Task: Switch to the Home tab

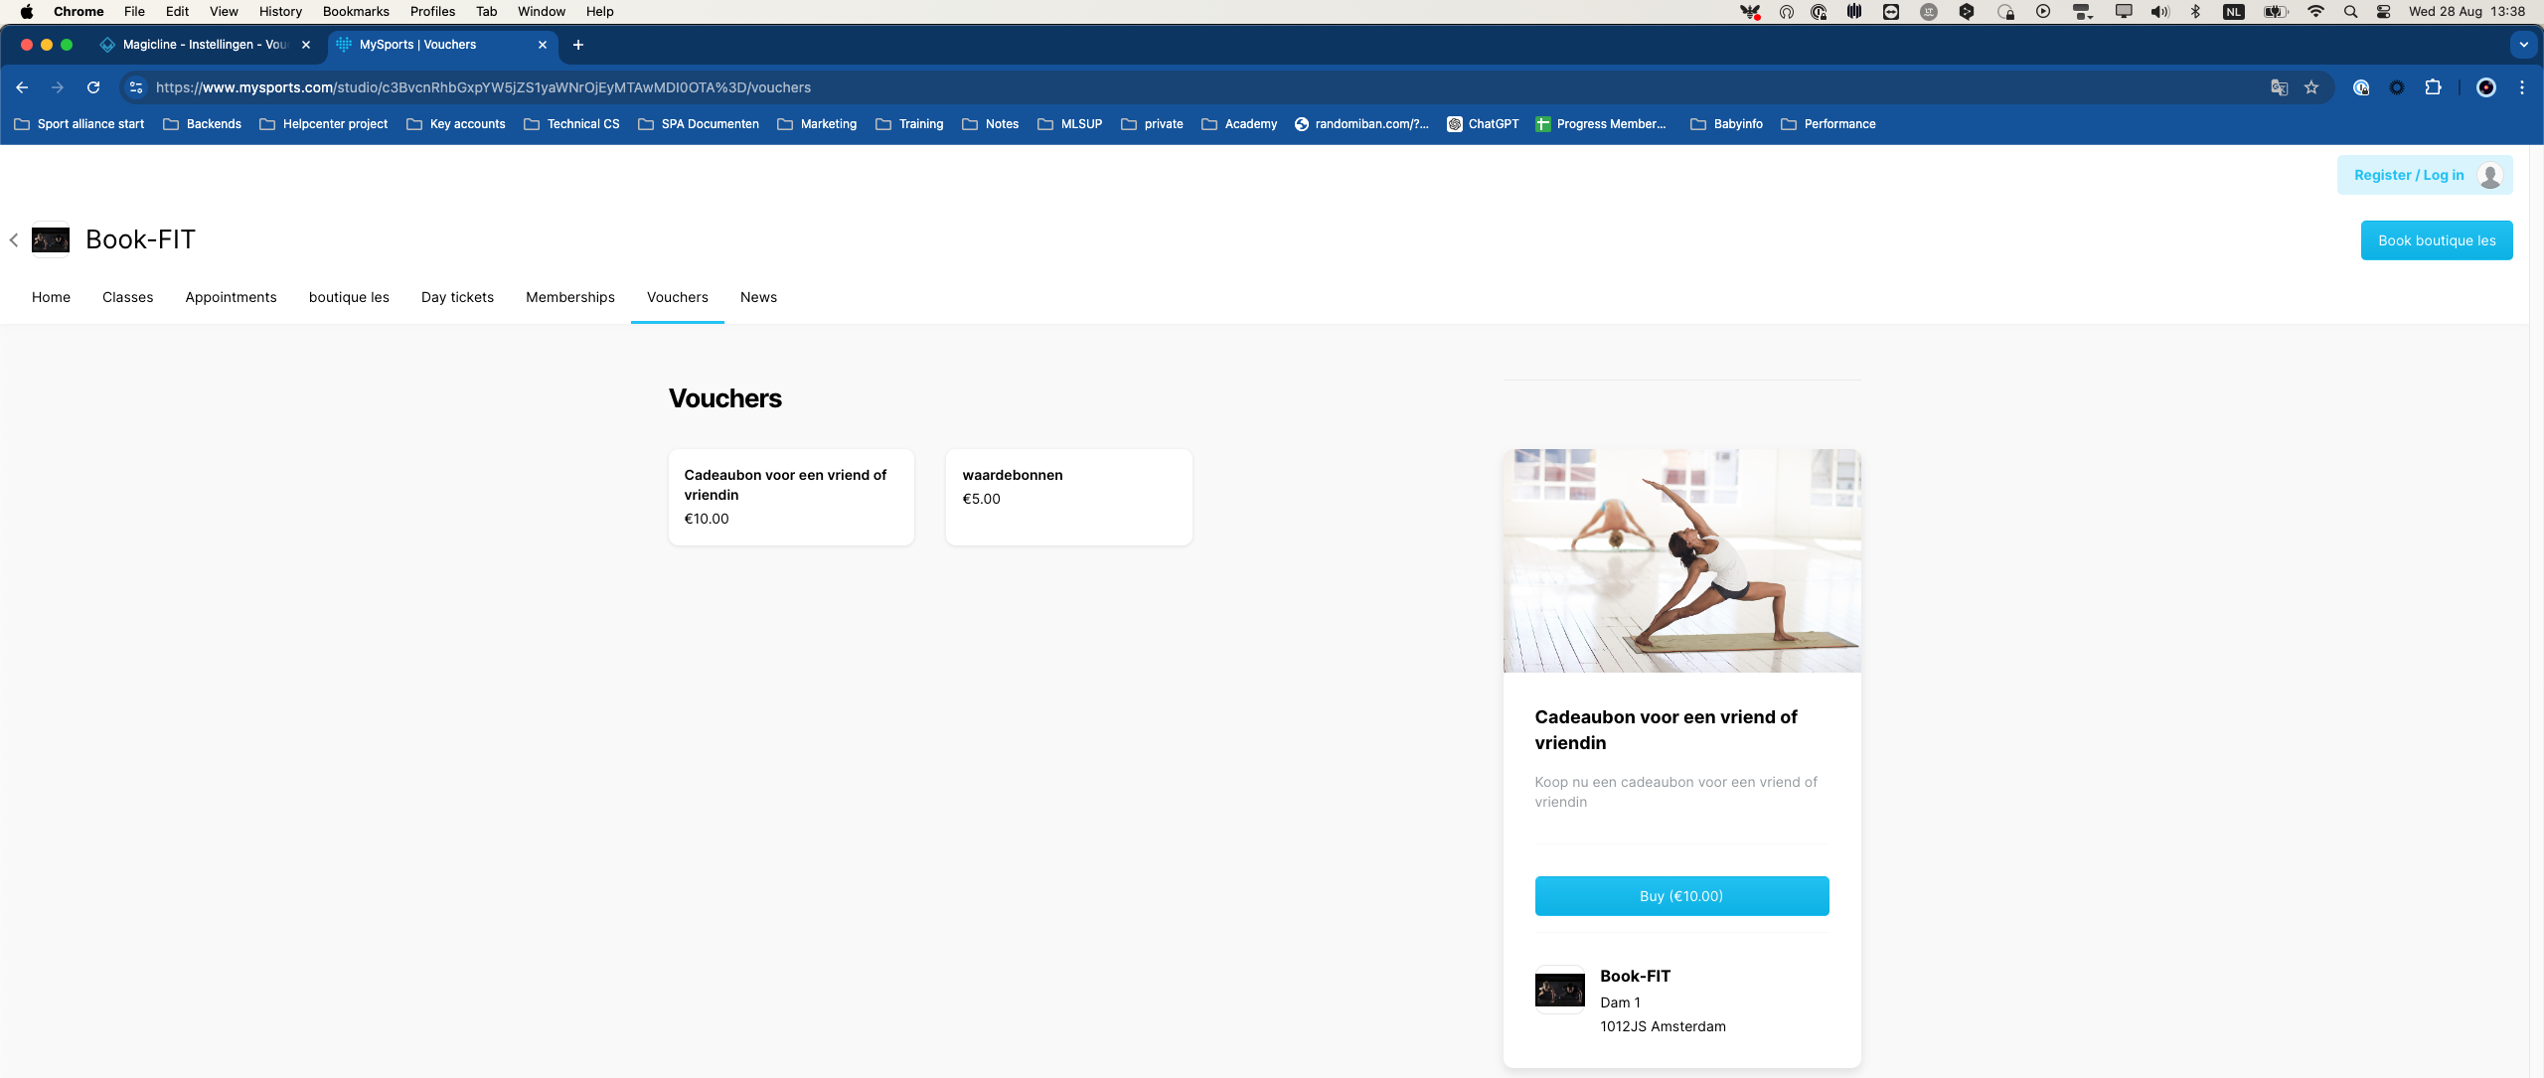Action: [x=51, y=297]
